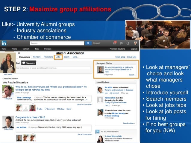Image resolution: width=191 pixels, height=143 pixels.
Task: Focus the LinkedIn search input field
Action: point(57,43)
